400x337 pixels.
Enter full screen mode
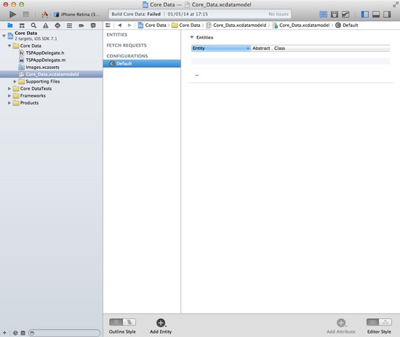[x=395, y=5]
